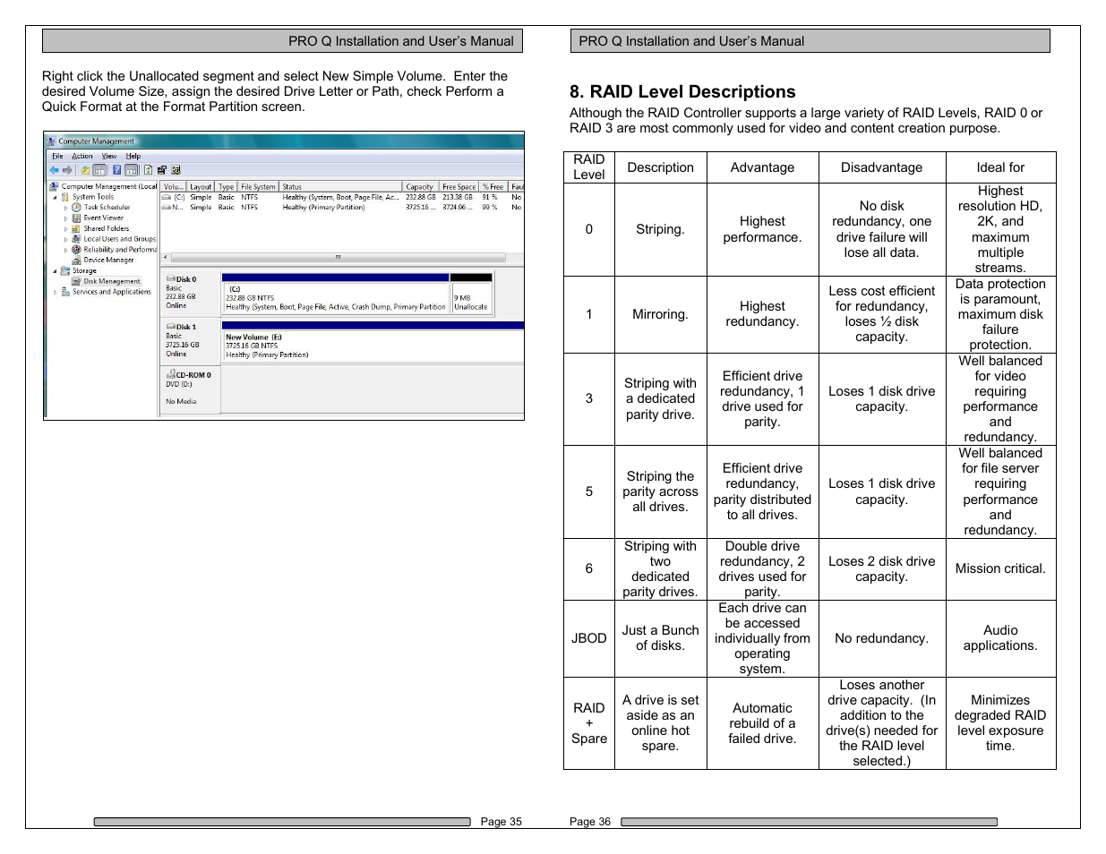Click the 'Mission critical.' table cell

1000,568
